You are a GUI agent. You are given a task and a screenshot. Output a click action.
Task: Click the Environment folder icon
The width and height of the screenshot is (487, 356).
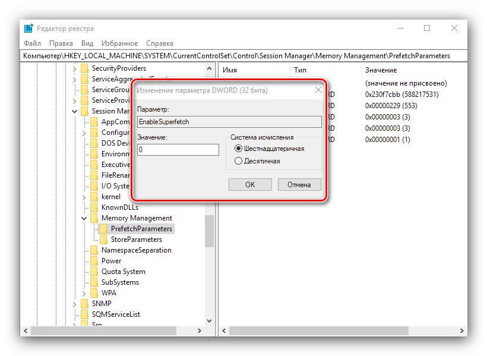pos(94,154)
